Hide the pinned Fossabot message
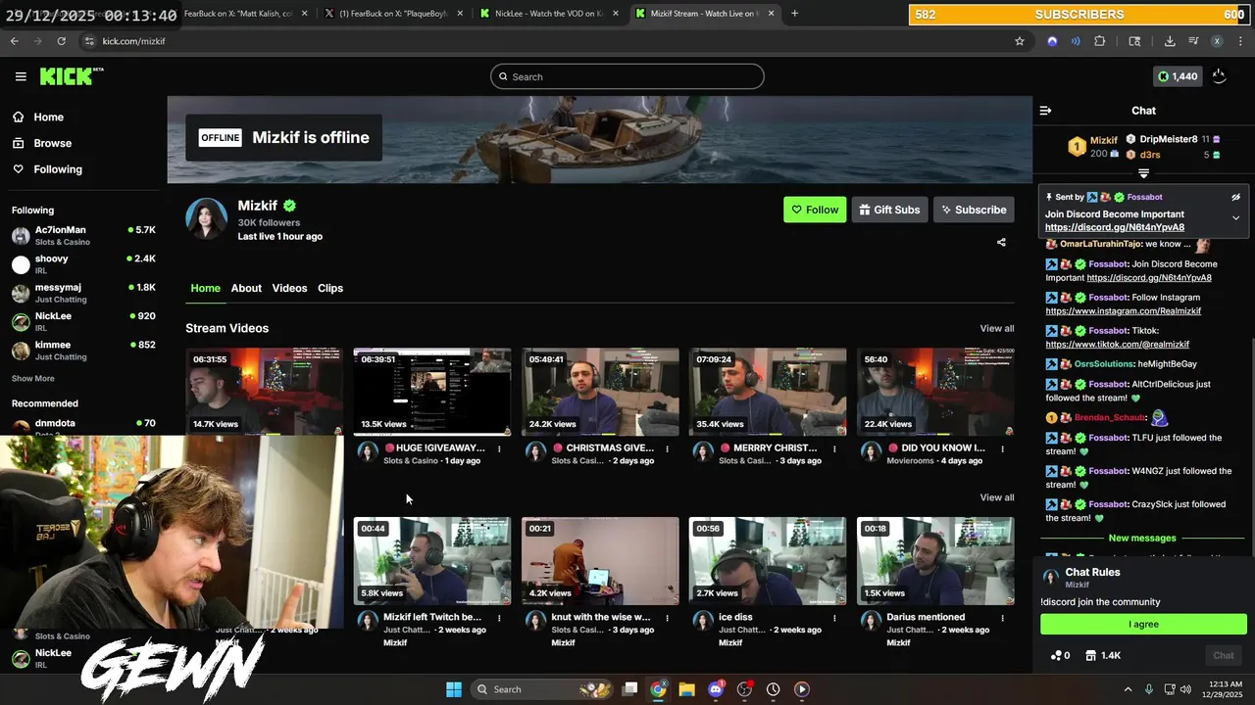 click(1235, 197)
